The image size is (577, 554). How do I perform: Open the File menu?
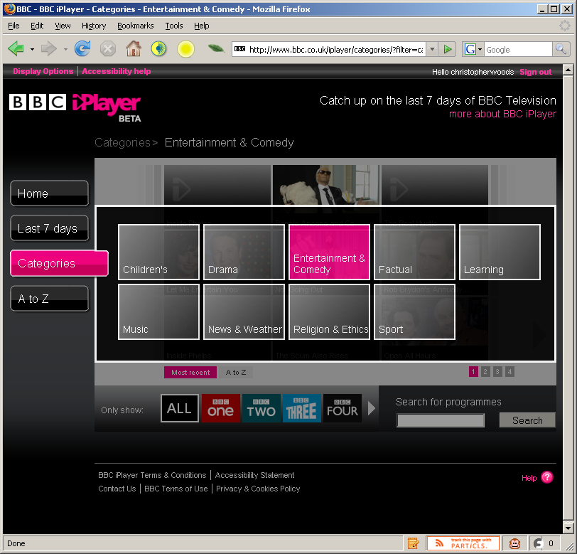(x=14, y=26)
